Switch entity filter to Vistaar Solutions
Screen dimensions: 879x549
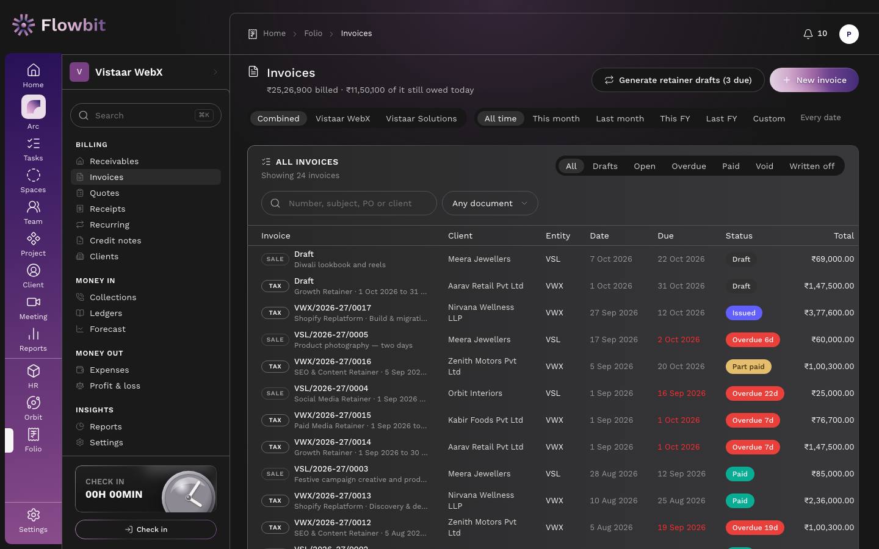coord(421,118)
